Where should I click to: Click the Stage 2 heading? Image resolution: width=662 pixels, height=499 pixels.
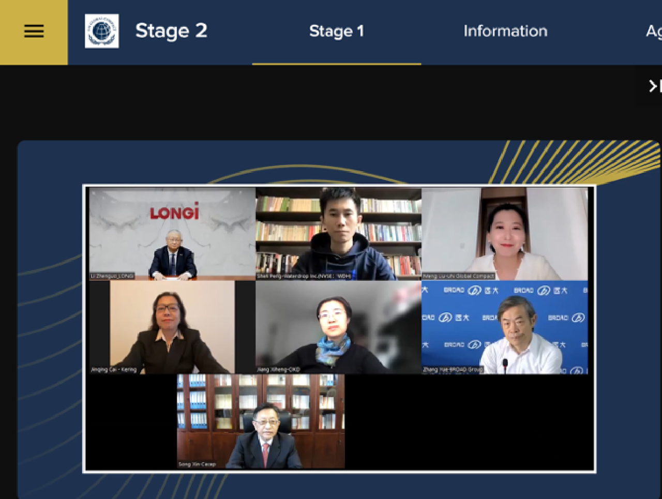(171, 31)
